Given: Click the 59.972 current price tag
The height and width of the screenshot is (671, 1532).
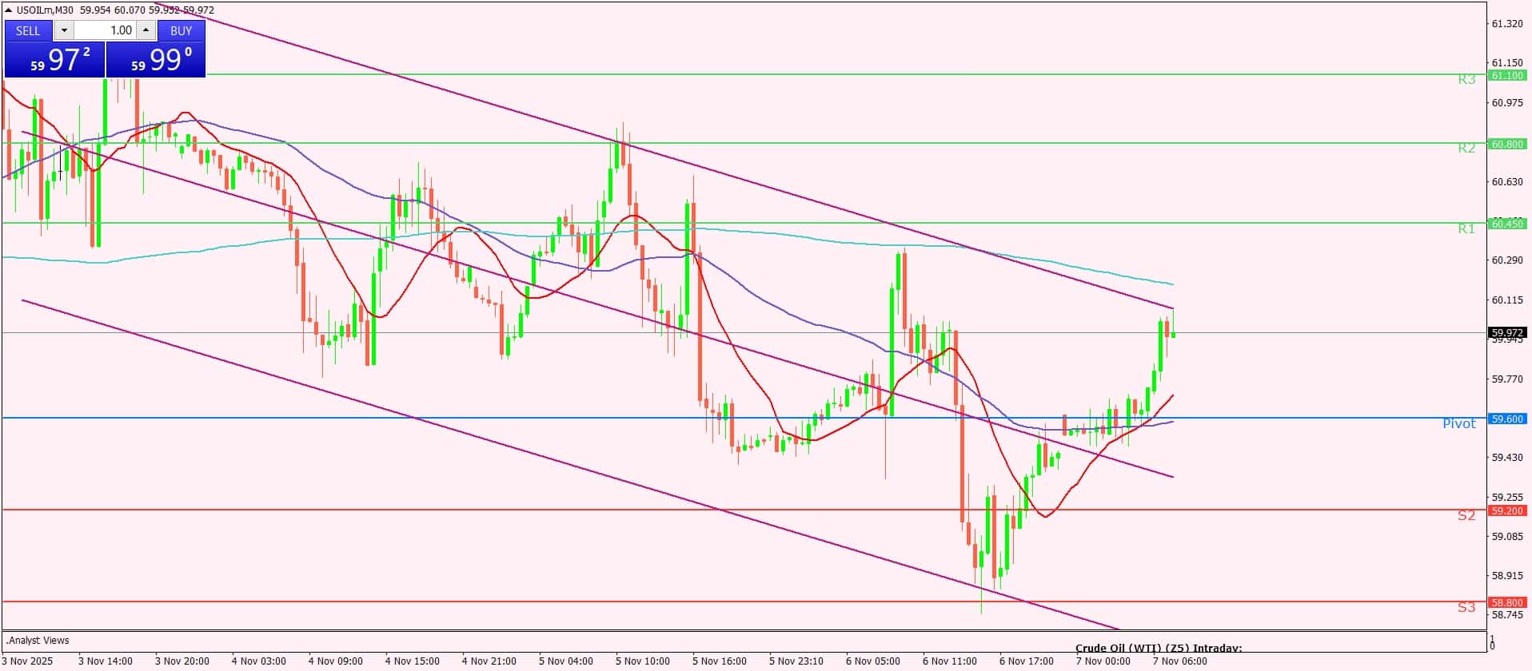Looking at the screenshot, I should [1506, 332].
